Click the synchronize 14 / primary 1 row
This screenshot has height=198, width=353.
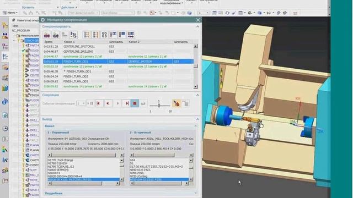(118, 86)
